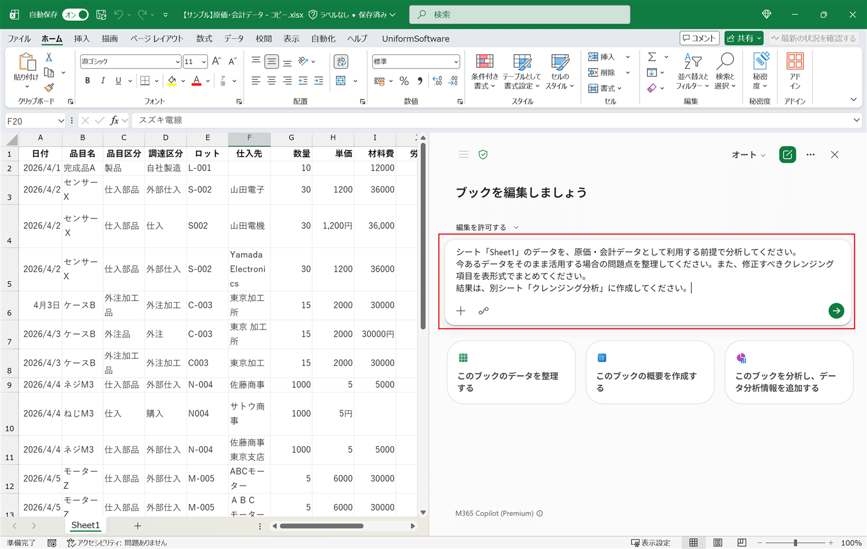The width and height of the screenshot is (867, 549).
Task: Switch to the 表示 ribbon tab
Action: (x=291, y=39)
